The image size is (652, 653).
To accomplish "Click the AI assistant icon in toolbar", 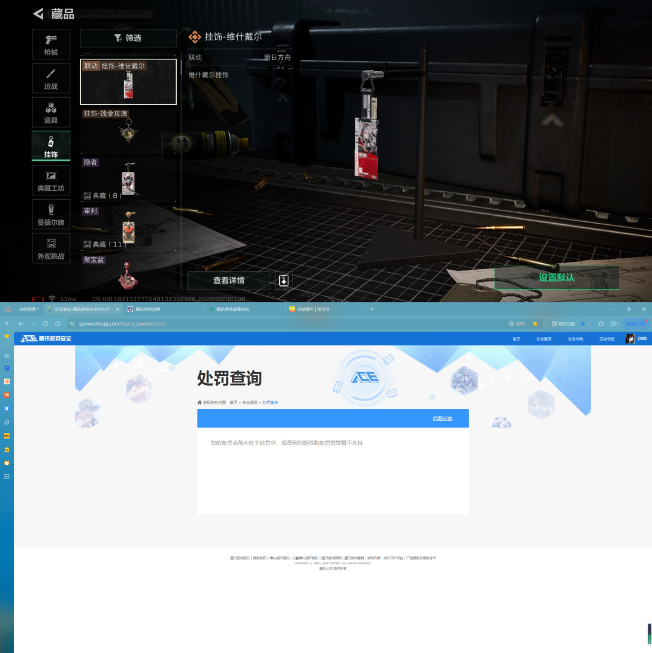I will coord(584,324).
